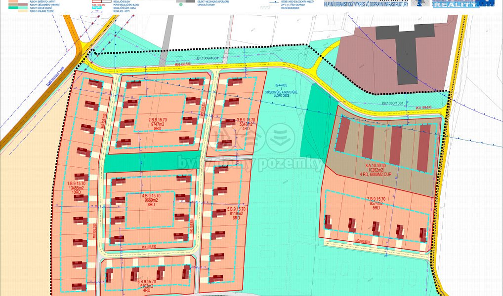Click the area value 9747m2
Image resolution: width=503 pixels, height=296 pixels.
pos(158,124)
